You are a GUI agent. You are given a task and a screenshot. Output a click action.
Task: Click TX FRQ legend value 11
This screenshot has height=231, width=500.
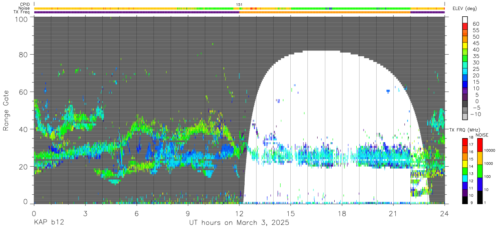[x=471, y=188]
